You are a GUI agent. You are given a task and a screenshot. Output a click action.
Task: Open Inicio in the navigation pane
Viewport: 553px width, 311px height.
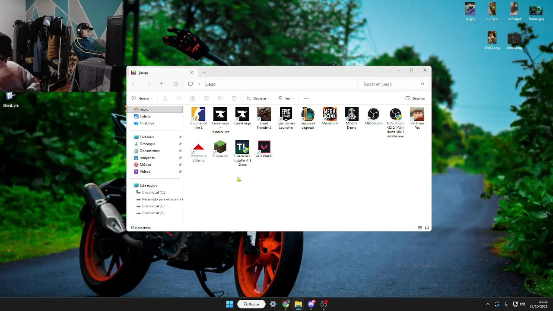[156, 109]
